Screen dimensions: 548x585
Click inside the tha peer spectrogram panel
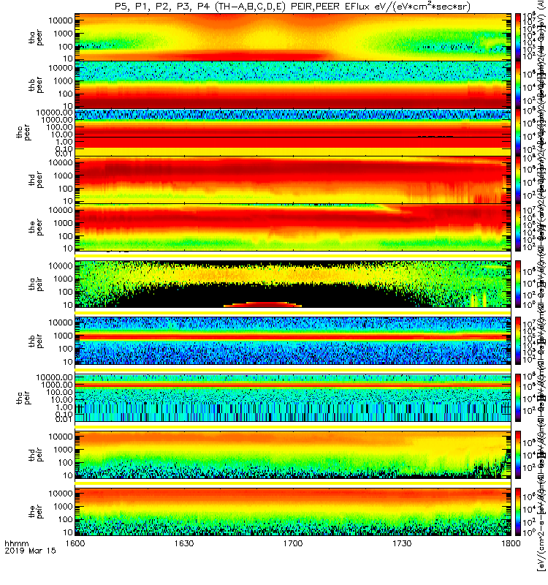click(x=293, y=37)
